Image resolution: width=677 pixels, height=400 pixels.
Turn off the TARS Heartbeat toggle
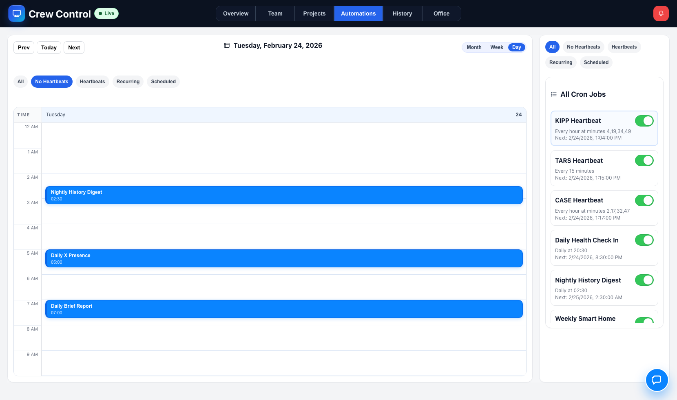(x=644, y=160)
